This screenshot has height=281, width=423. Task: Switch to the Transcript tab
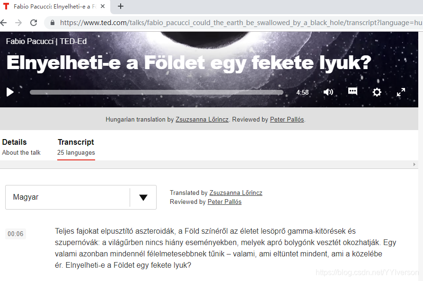(76, 147)
